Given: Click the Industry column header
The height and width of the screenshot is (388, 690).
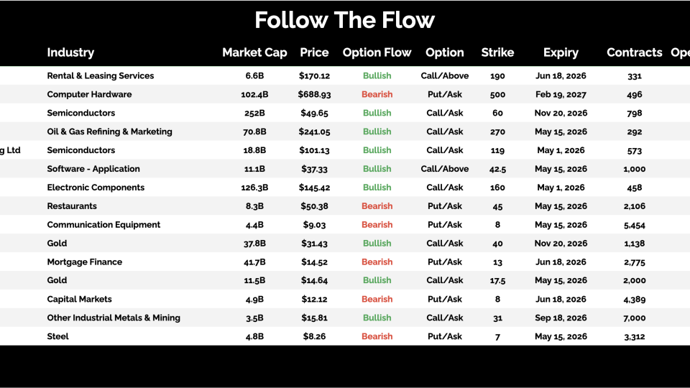Looking at the screenshot, I should [x=70, y=52].
